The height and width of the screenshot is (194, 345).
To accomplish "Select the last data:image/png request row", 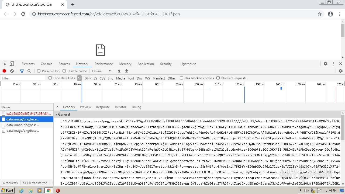I will (27, 131).
